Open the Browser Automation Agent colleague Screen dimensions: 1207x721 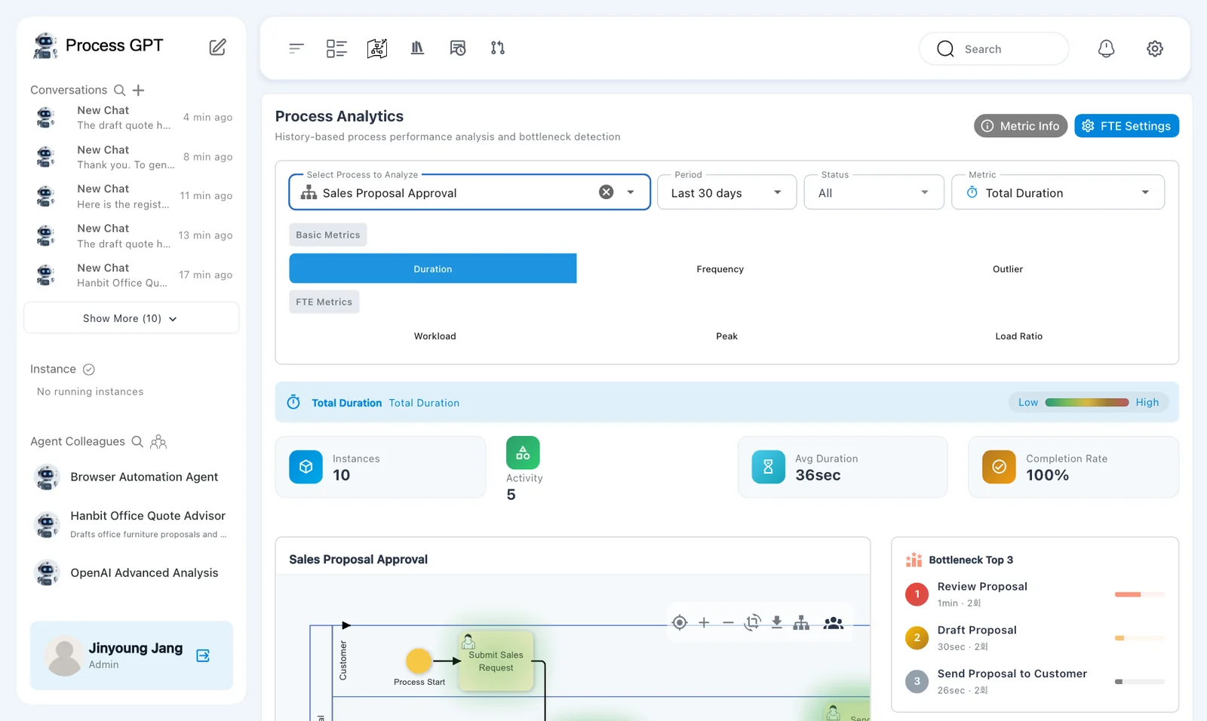pos(131,477)
